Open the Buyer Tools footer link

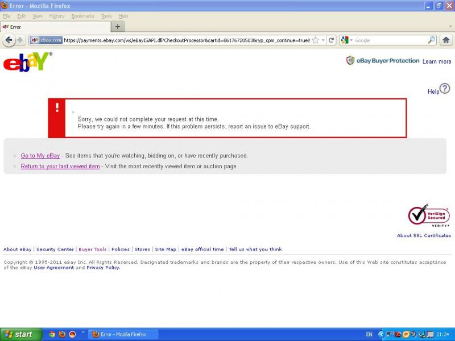pyautogui.click(x=93, y=249)
